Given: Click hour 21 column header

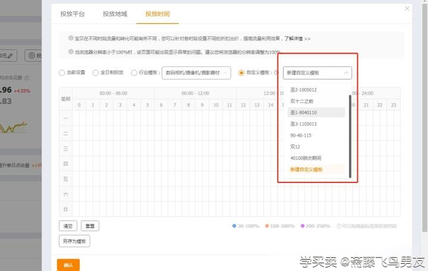Looking at the screenshot, I should (x=366, y=105).
